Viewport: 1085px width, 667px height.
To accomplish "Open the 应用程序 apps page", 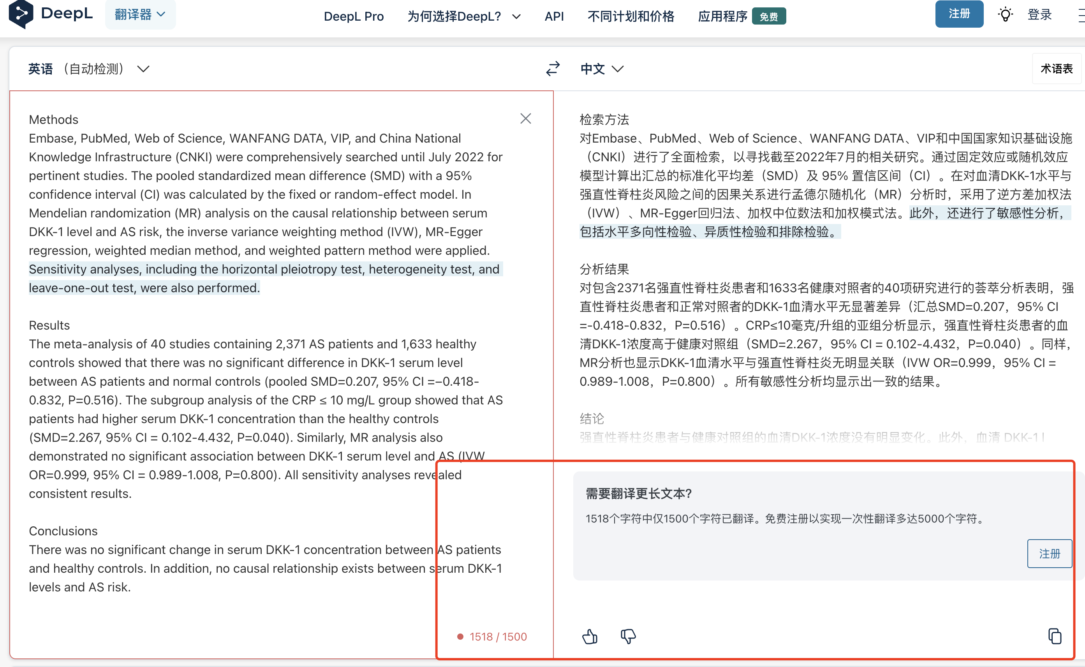I will tap(722, 16).
